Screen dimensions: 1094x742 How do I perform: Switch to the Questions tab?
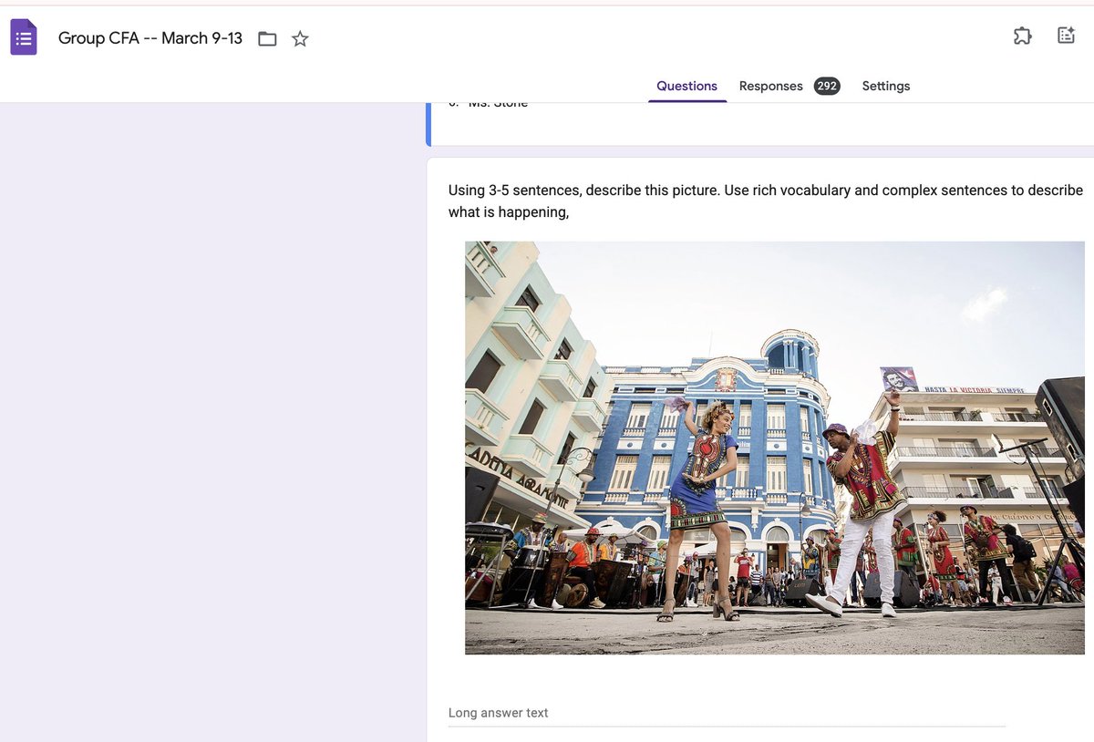pyautogui.click(x=686, y=86)
